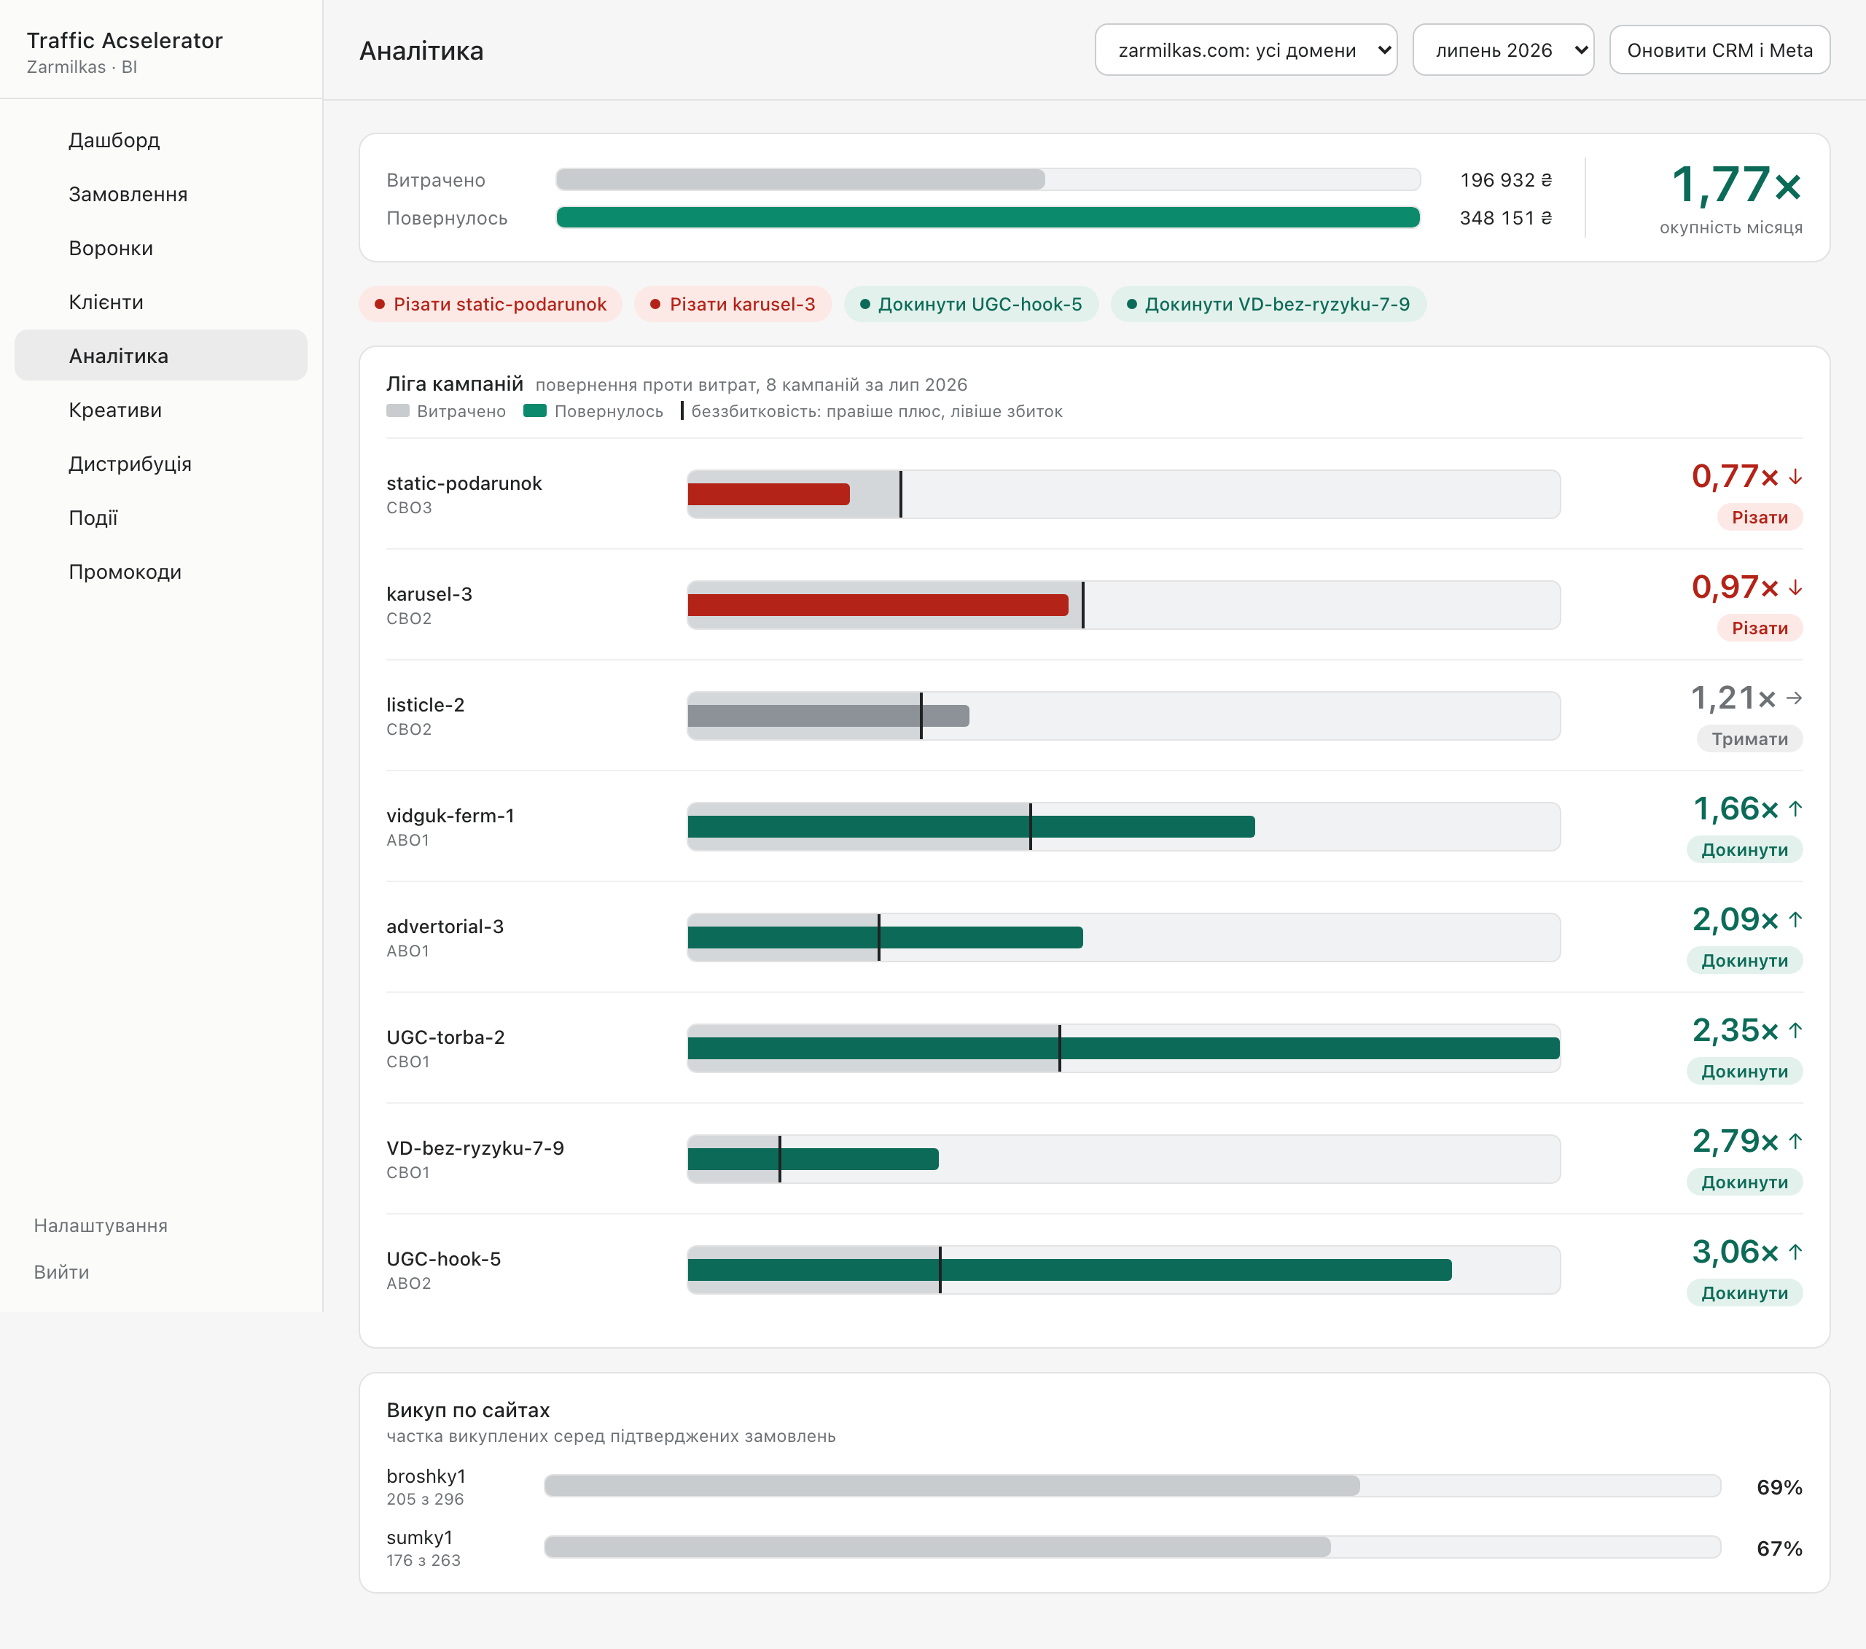The height and width of the screenshot is (1649, 1866).
Task: Open the липень 2026 month selector
Action: click(x=1502, y=50)
